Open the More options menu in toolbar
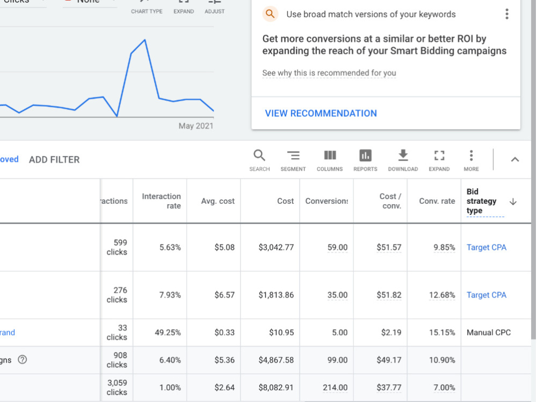The width and height of the screenshot is (537, 402). (471, 160)
